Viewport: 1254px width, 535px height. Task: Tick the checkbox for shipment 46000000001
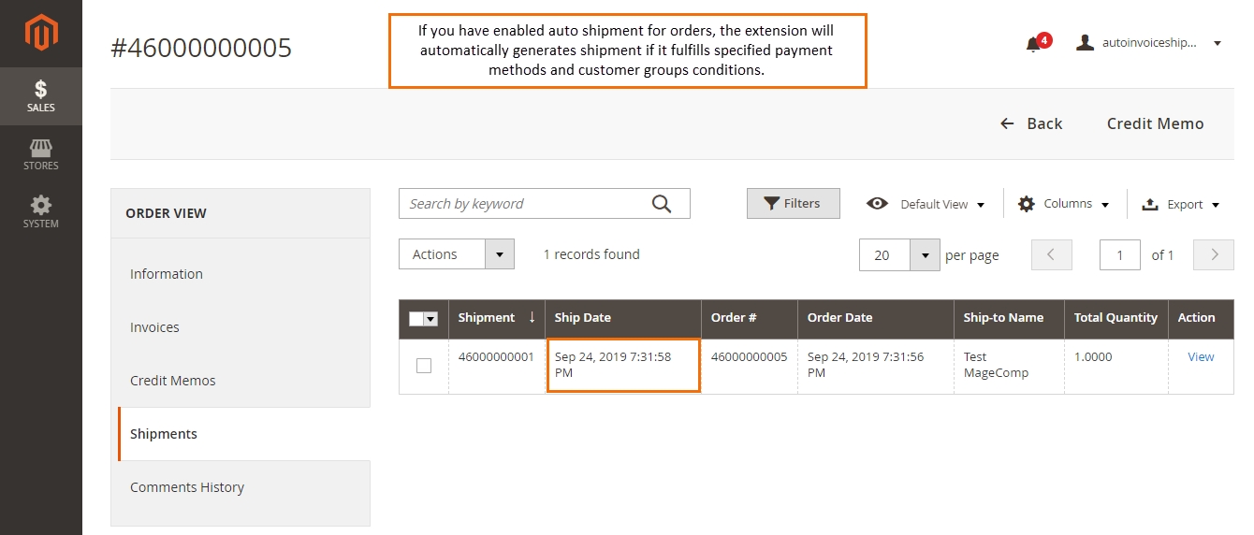click(x=424, y=366)
